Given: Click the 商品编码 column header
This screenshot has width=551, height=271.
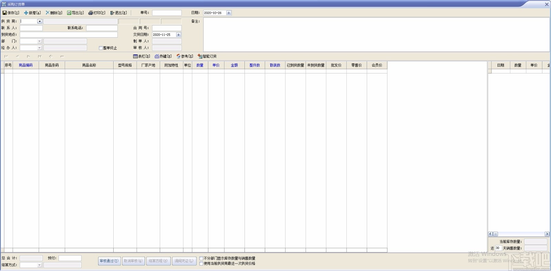Looking at the screenshot, I should coord(26,65).
